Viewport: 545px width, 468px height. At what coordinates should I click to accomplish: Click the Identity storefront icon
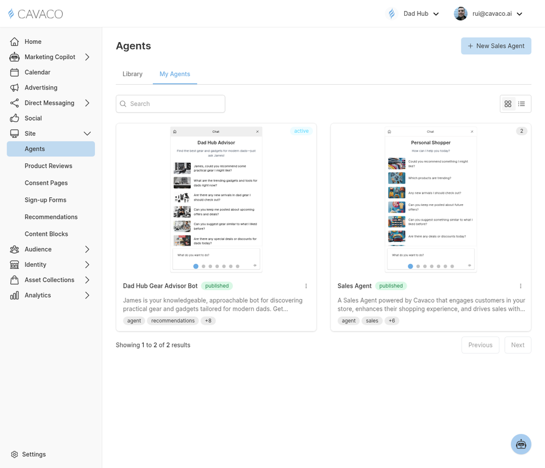tap(14, 264)
